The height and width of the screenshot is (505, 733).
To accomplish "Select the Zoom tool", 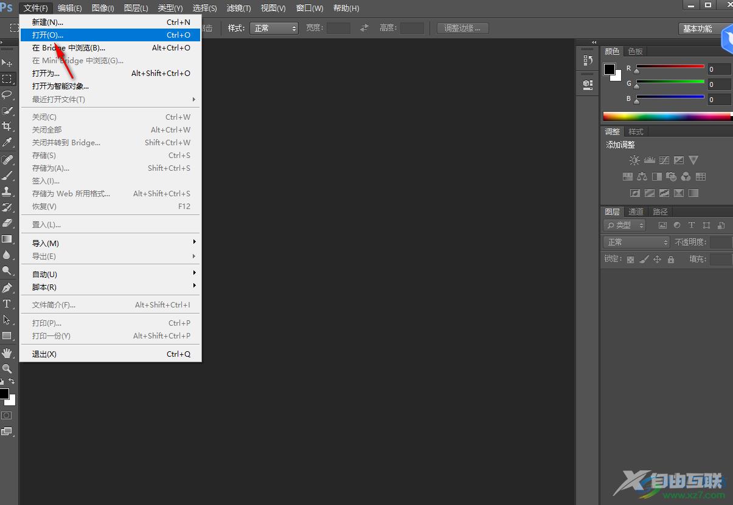I will (x=7, y=368).
